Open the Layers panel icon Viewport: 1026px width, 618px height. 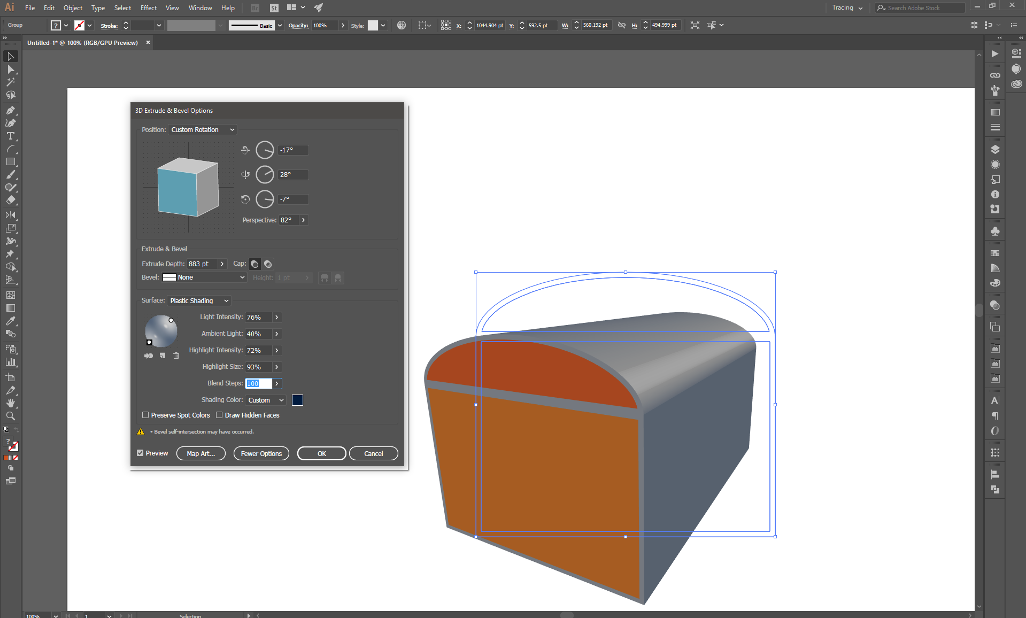[x=995, y=150]
